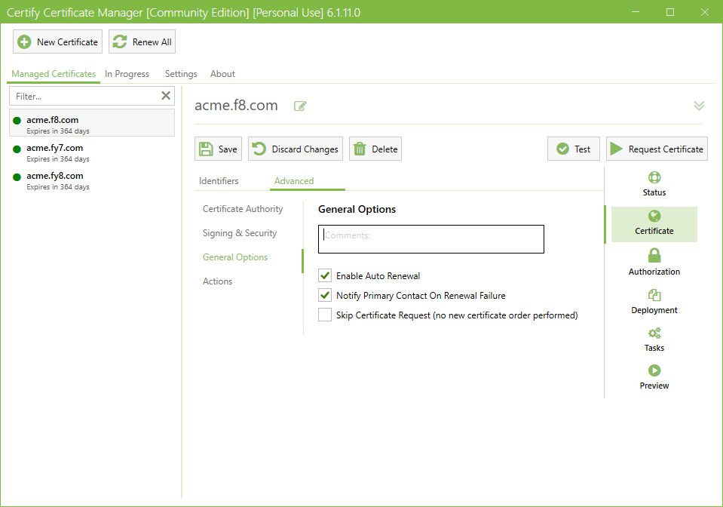Click the Save floppy disk icon
Screen dimensions: 723x507
pos(206,149)
